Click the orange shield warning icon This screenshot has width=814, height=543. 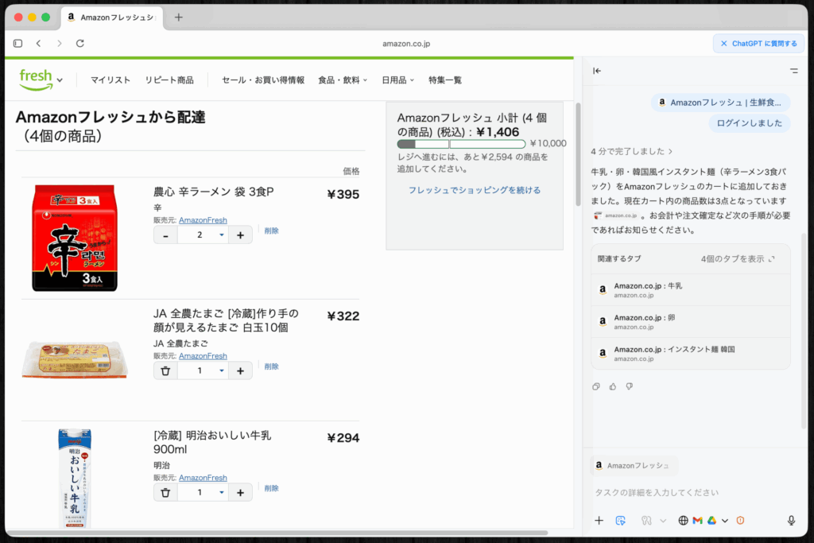740,521
